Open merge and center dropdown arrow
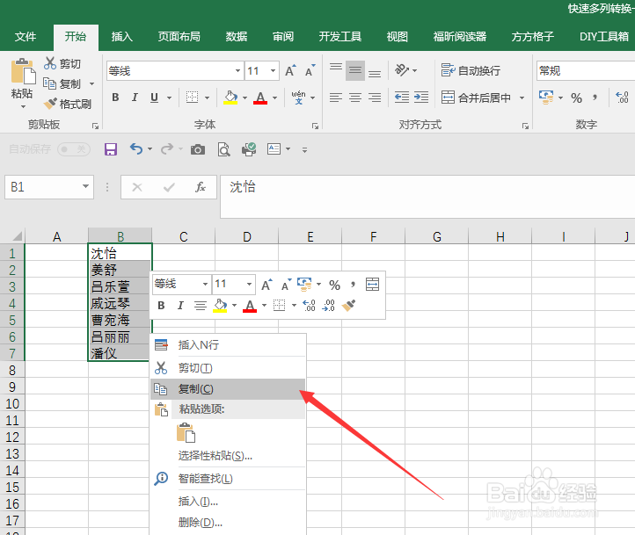Image resolution: width=635 pixels, height=535 pixels. [522, 98]
